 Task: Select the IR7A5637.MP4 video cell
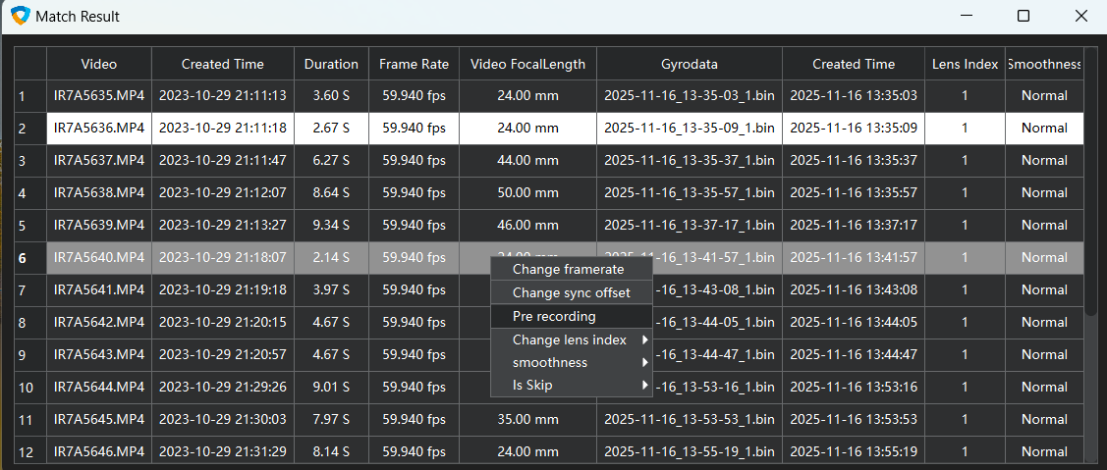click(99, 160)
